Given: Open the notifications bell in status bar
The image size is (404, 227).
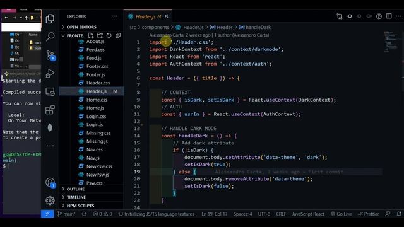Looking at the screenshot, I should pyautogui.click(x=399, y=214).
